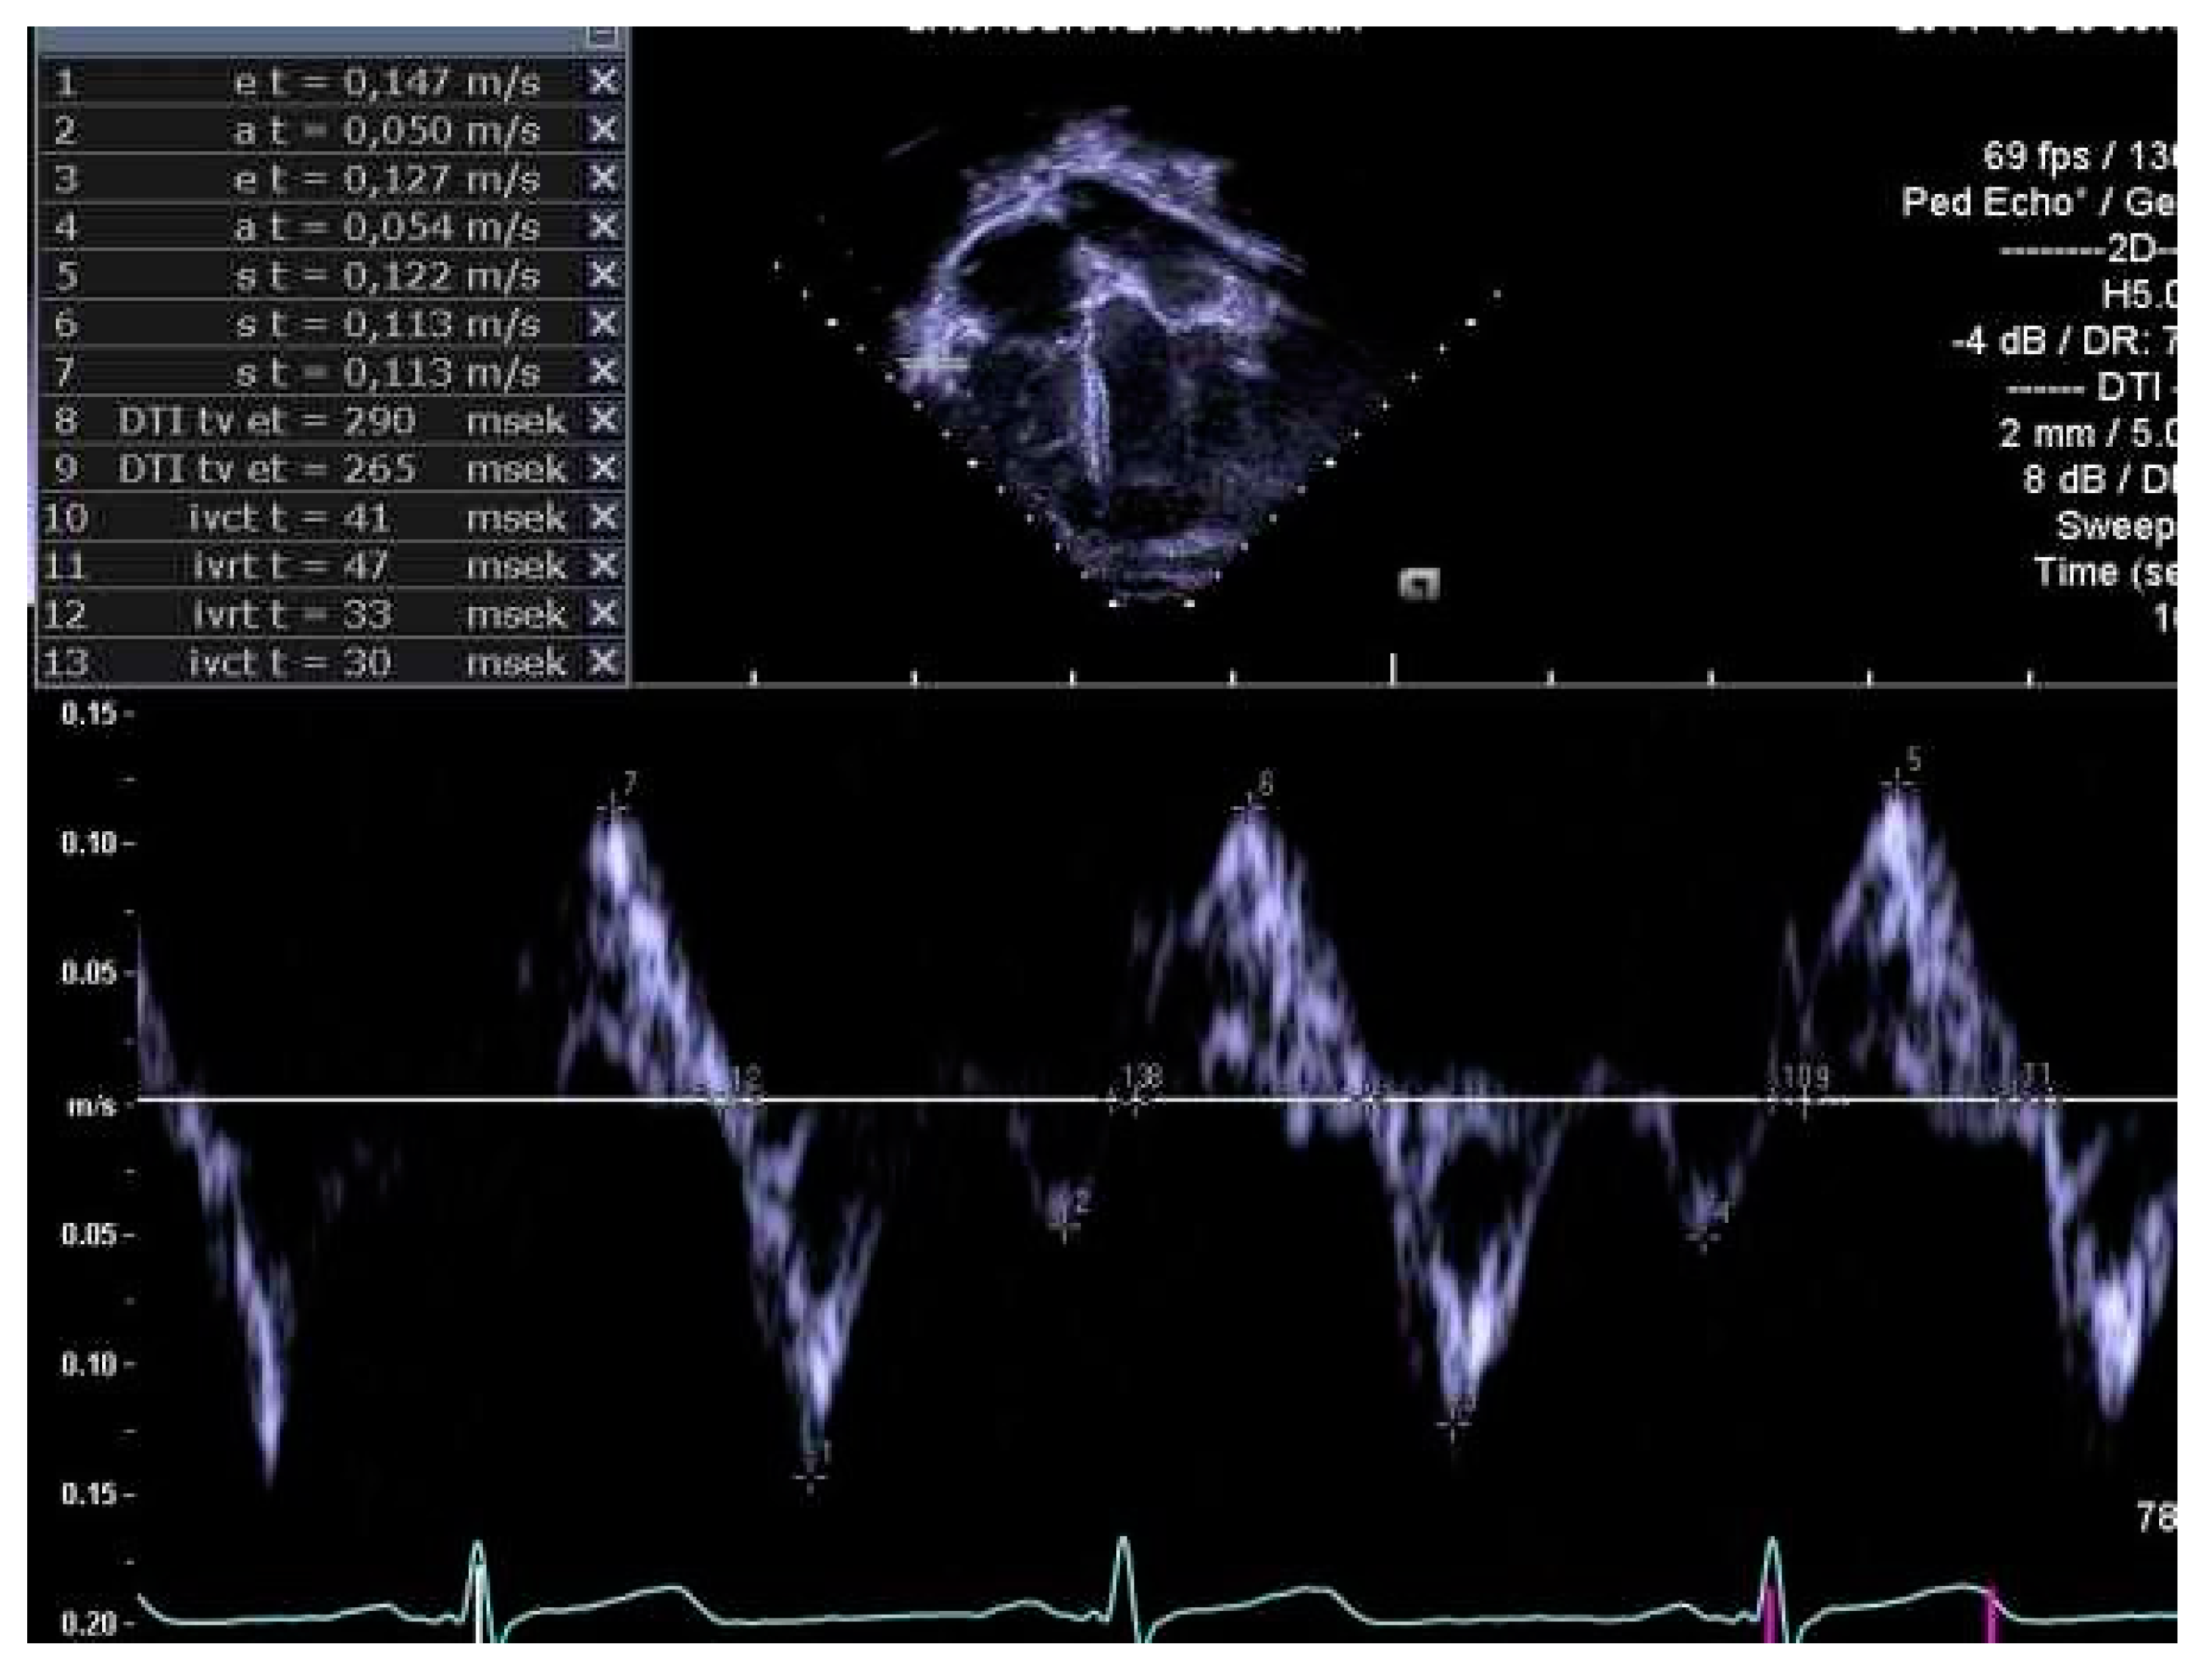Collapse the measurement results panel
Image resolution: width=2212 pixels, height=1669 pixels.
click(602, 36)
